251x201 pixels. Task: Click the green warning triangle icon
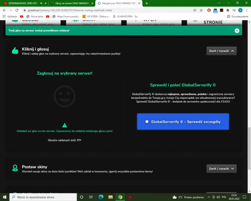(x=65, y=125)
